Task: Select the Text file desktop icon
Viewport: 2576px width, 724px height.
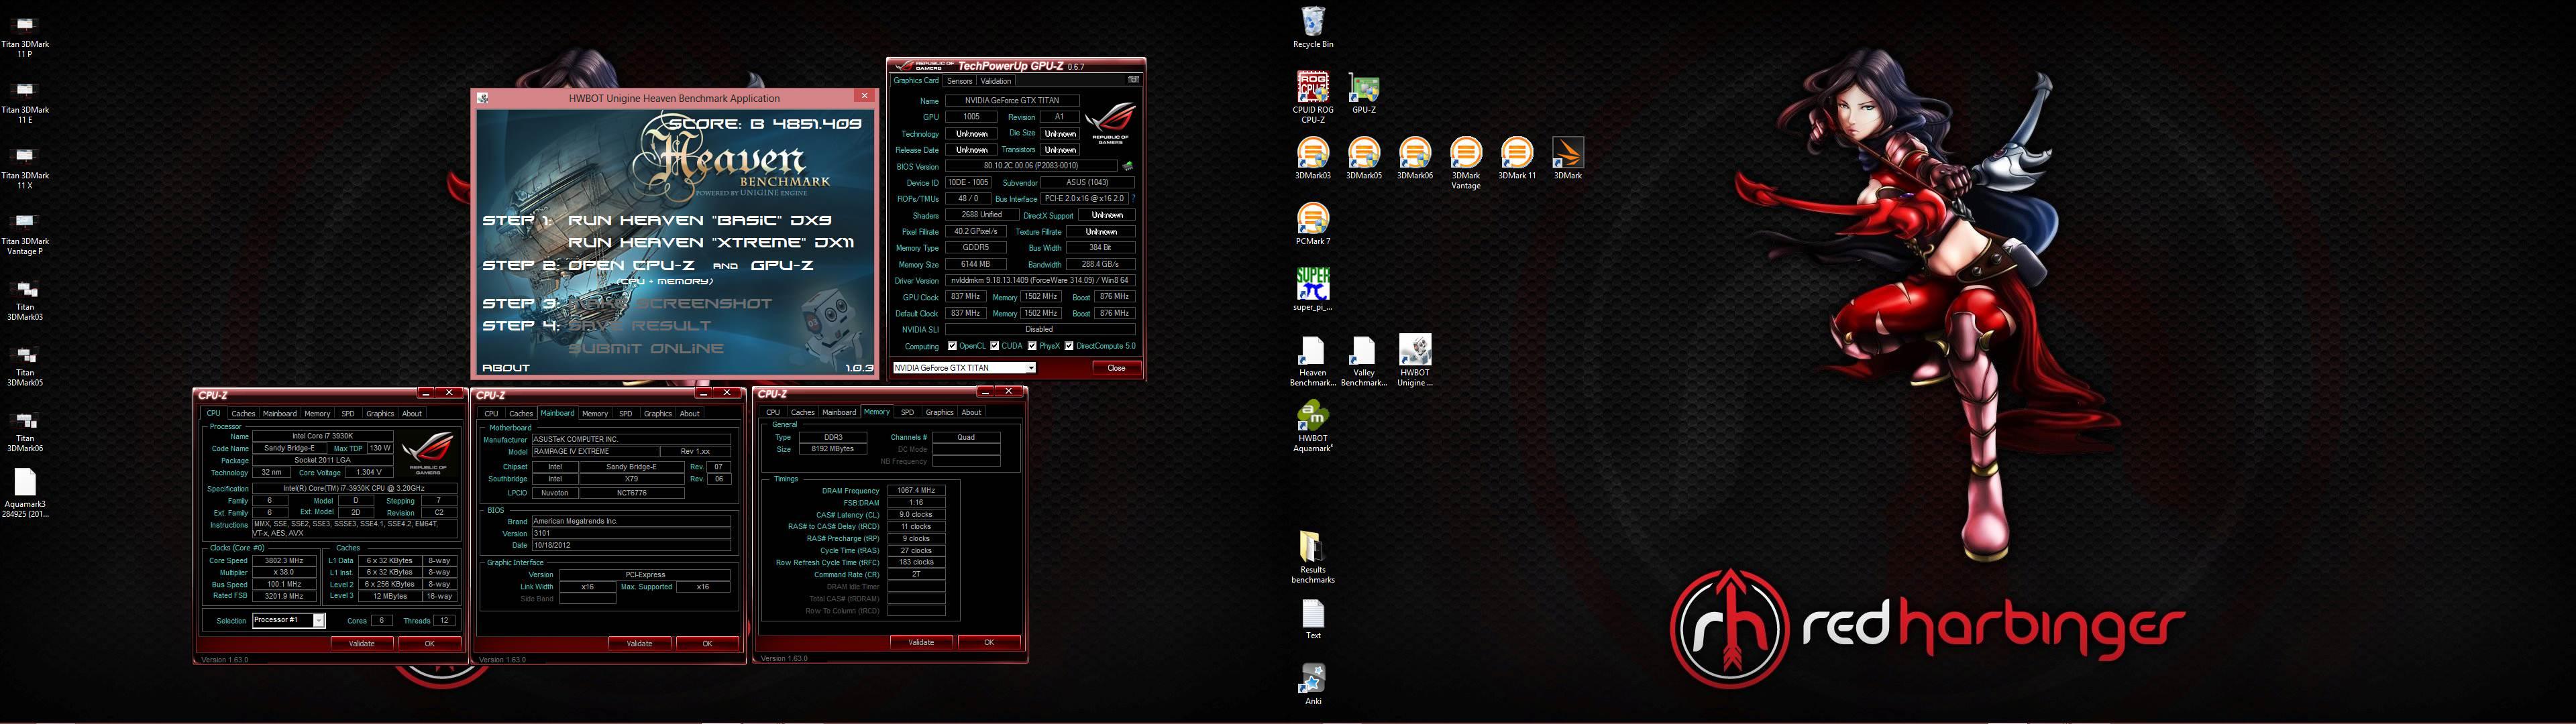Action: pyautogui.click(x=1312, y=620)
